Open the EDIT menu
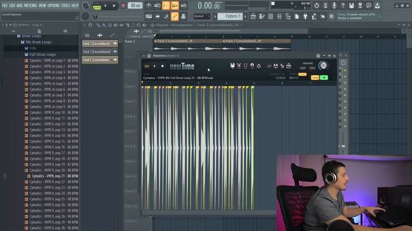This screenshot has width=412, height=231. tap(12, 5)
